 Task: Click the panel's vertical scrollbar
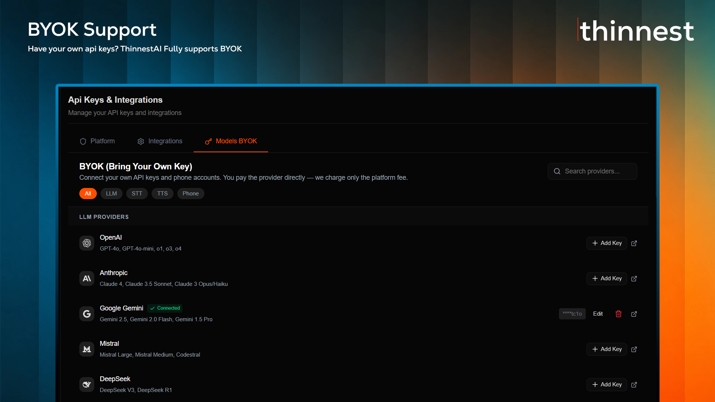[x=657, y=141]
